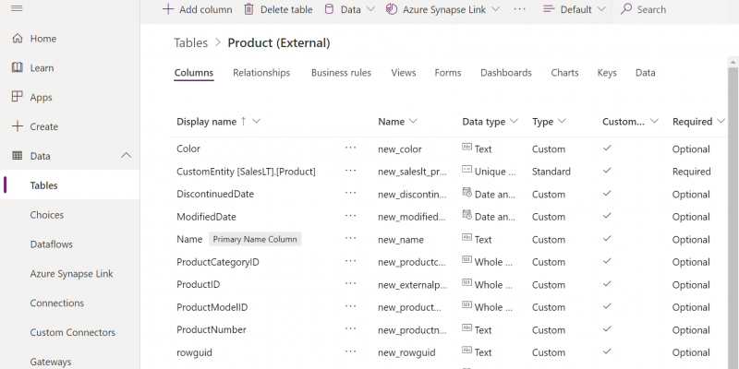Switch to the Relationships tab

[261, 73]
